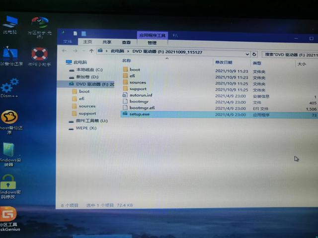318x238 pixels.
Task: Select the boot folder icon in file list
Action: coord(125,69)
